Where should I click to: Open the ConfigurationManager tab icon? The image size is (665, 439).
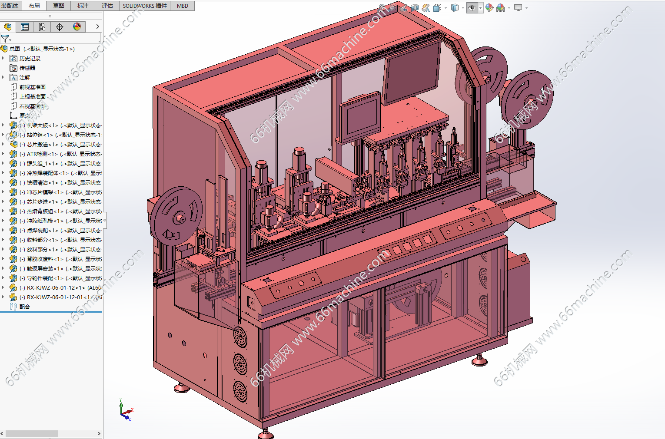point(42,27)
